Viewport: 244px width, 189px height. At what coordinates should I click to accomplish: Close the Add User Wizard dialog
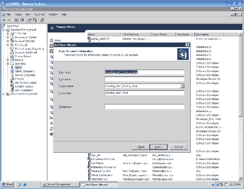pyautogui.click(x=187, y=45)
